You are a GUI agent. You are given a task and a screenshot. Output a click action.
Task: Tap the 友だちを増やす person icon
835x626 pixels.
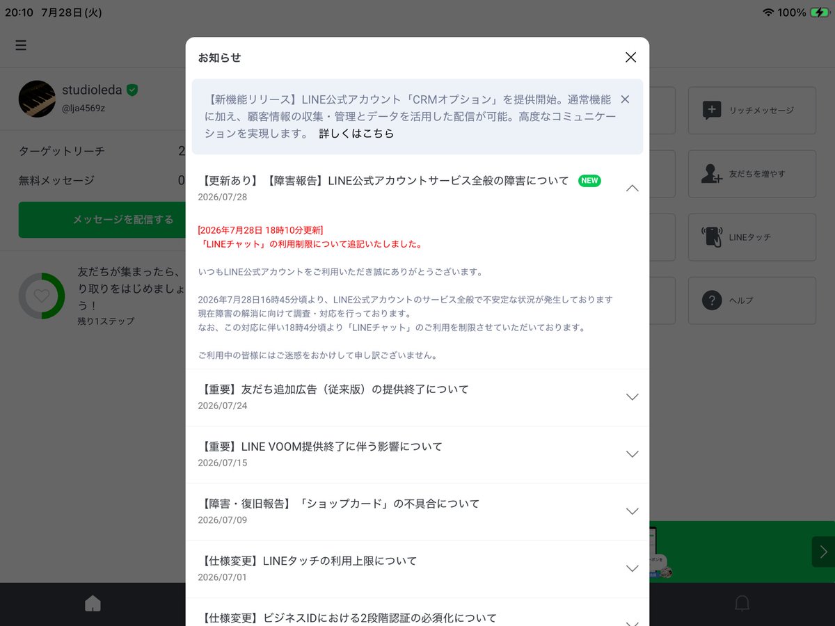(x=712, y=174)
